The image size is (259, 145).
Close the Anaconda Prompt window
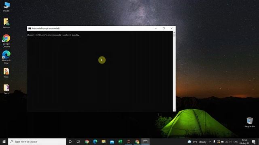[x=172, y=28]
